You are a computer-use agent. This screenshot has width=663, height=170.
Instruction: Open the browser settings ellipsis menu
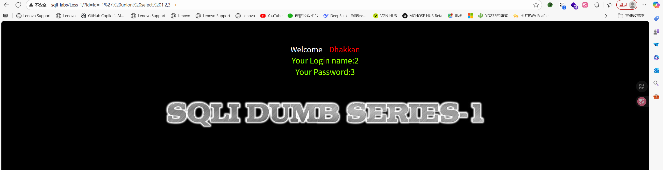point(644,5)
